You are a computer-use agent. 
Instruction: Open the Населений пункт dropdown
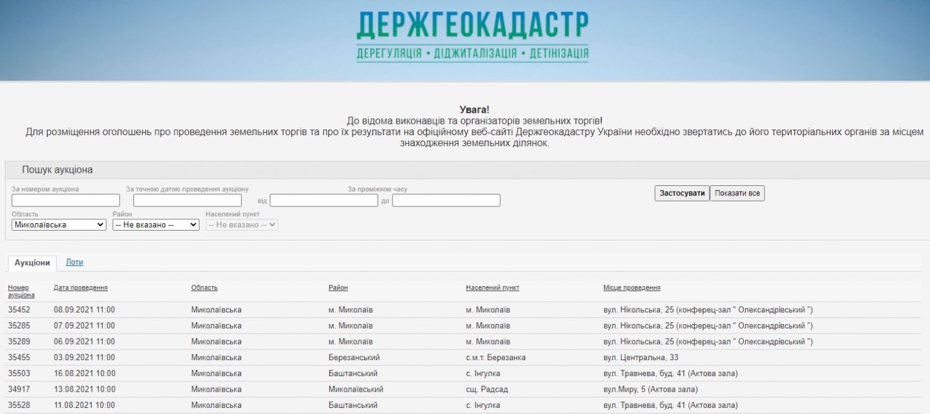click(242, 225)
